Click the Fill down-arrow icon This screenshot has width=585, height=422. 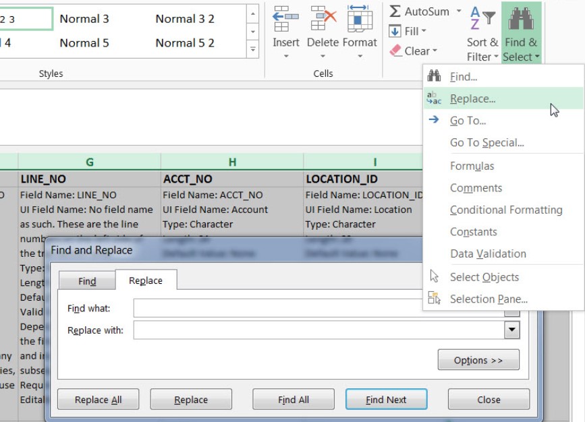395,32
